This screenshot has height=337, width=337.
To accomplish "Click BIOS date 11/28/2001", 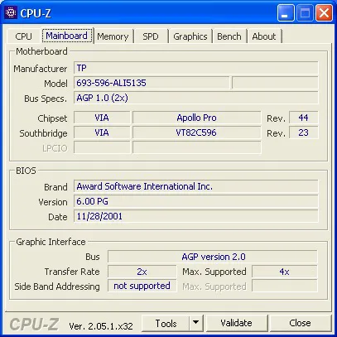I will 196,216.
